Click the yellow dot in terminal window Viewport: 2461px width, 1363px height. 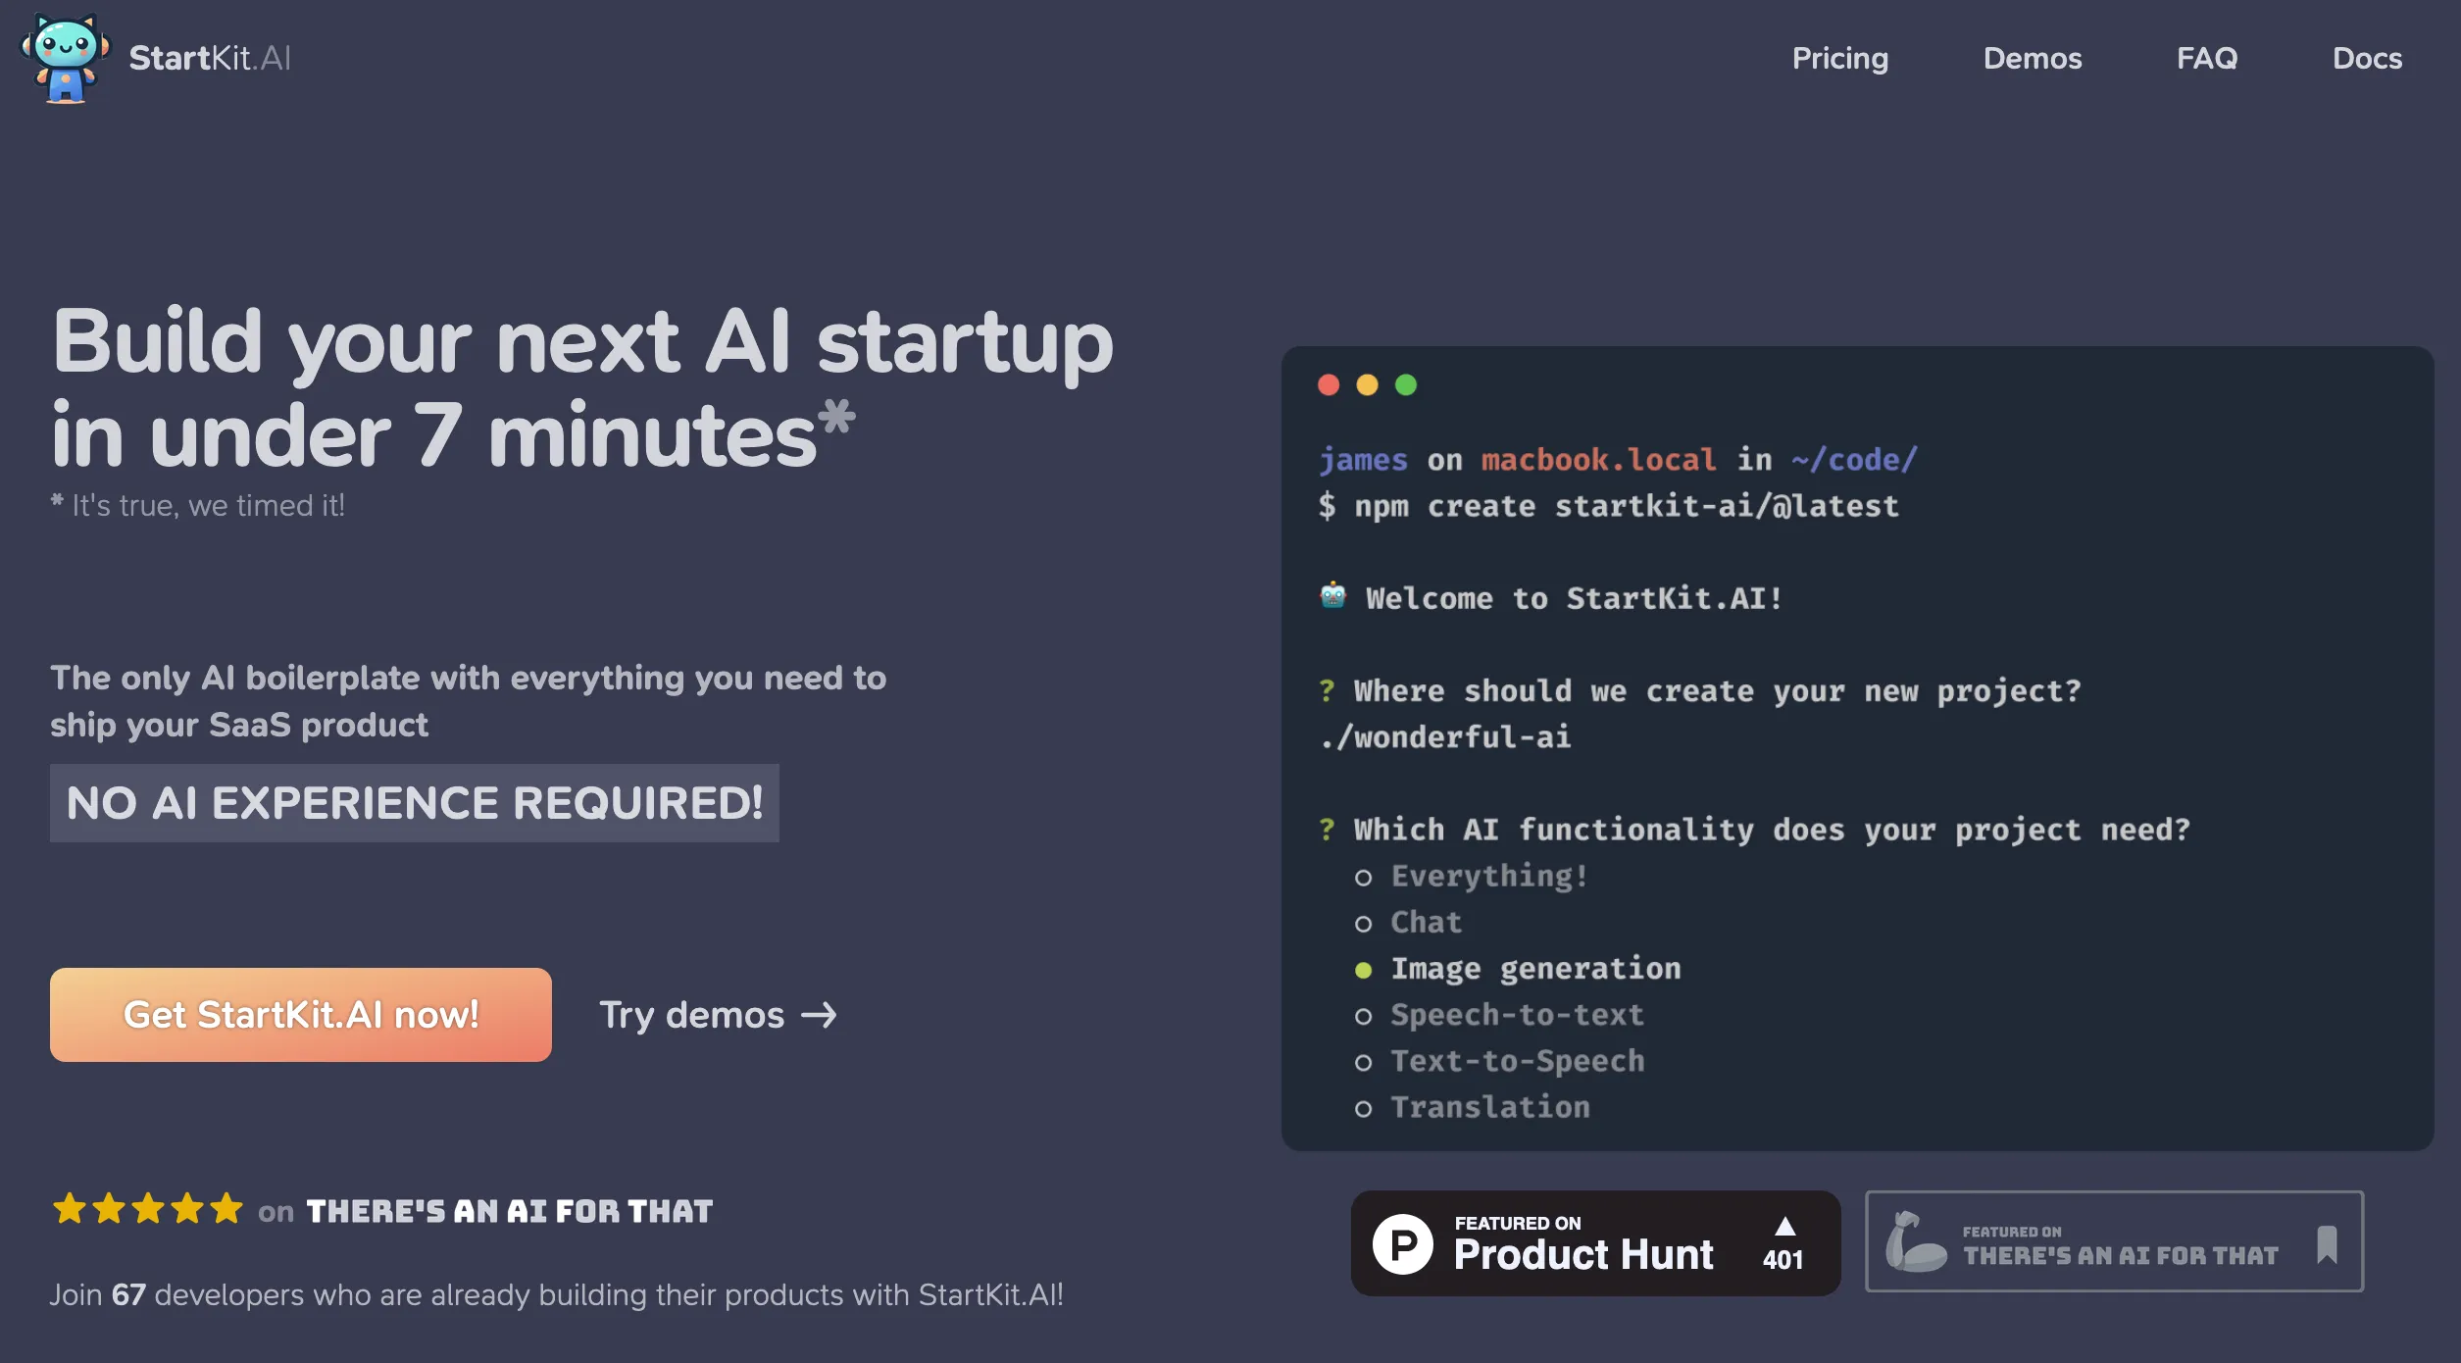(1367, 384)
